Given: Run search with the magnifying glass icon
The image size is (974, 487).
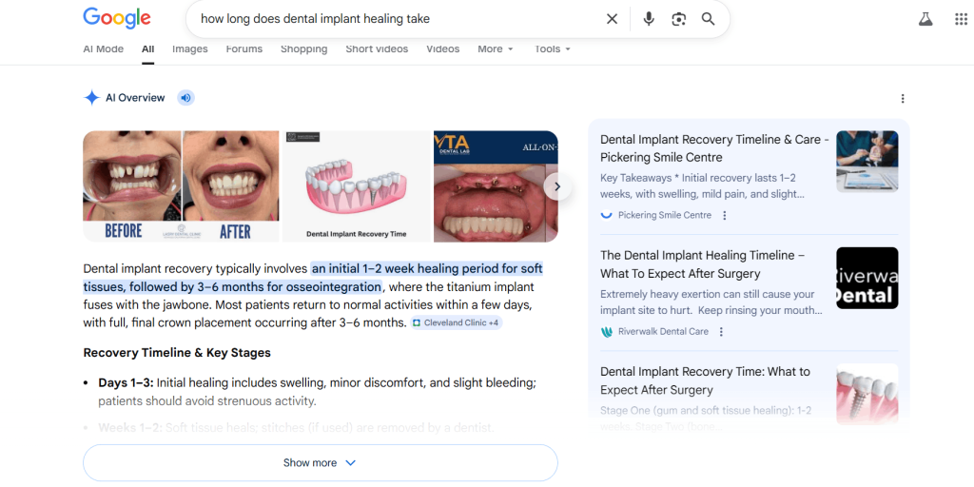Looking at the screenshot, I should pyautogui.click(x=708, y=19).
